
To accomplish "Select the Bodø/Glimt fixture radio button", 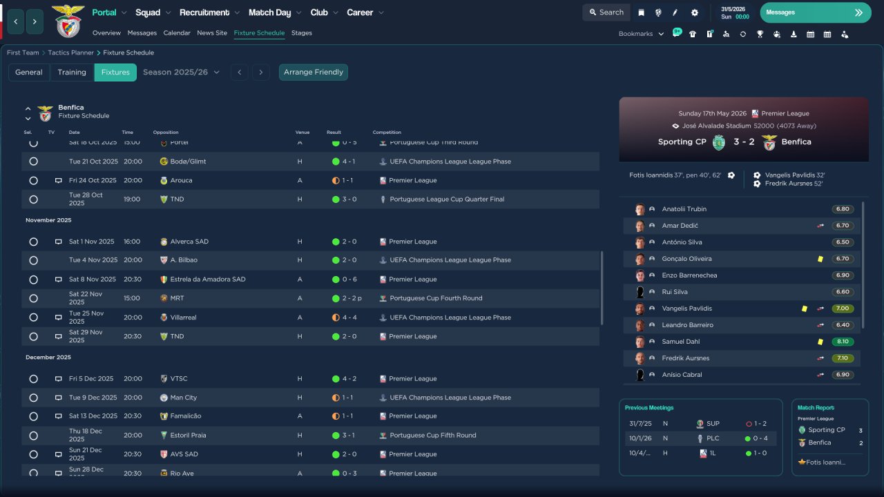I will tap(33, 162).
